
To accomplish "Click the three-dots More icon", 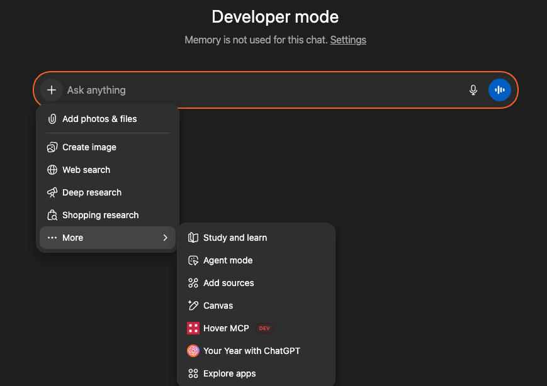I will tap(52, 238).
